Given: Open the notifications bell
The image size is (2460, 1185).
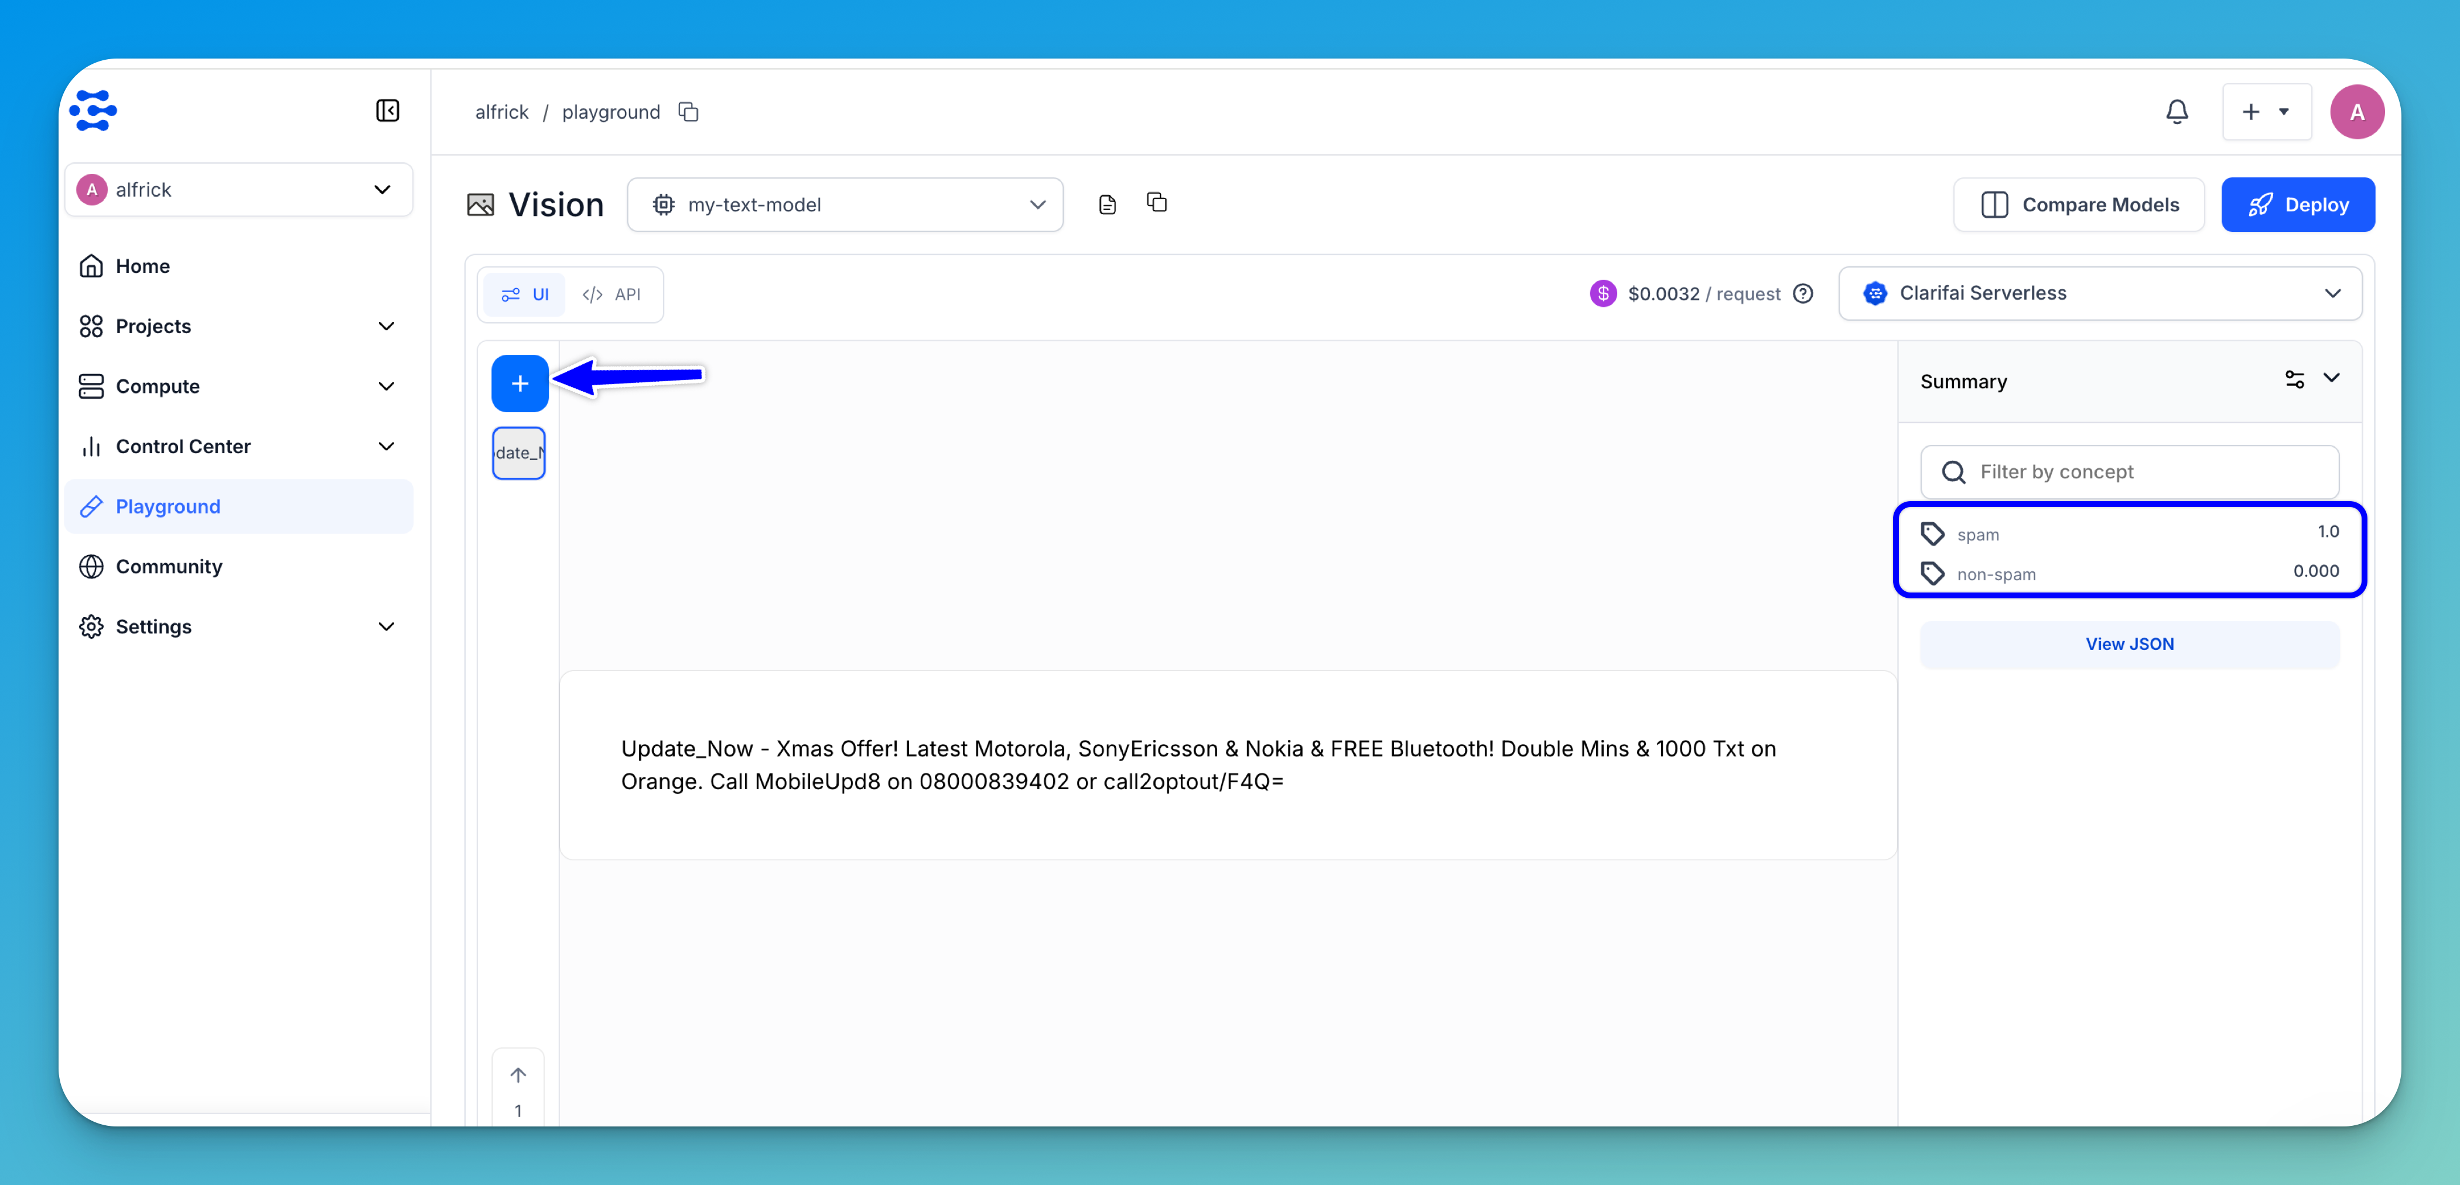Looking at the screenshot, I should 2177,112.
